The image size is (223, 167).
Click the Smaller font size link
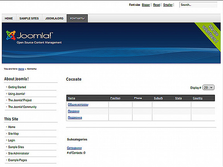tap(168, 5)
